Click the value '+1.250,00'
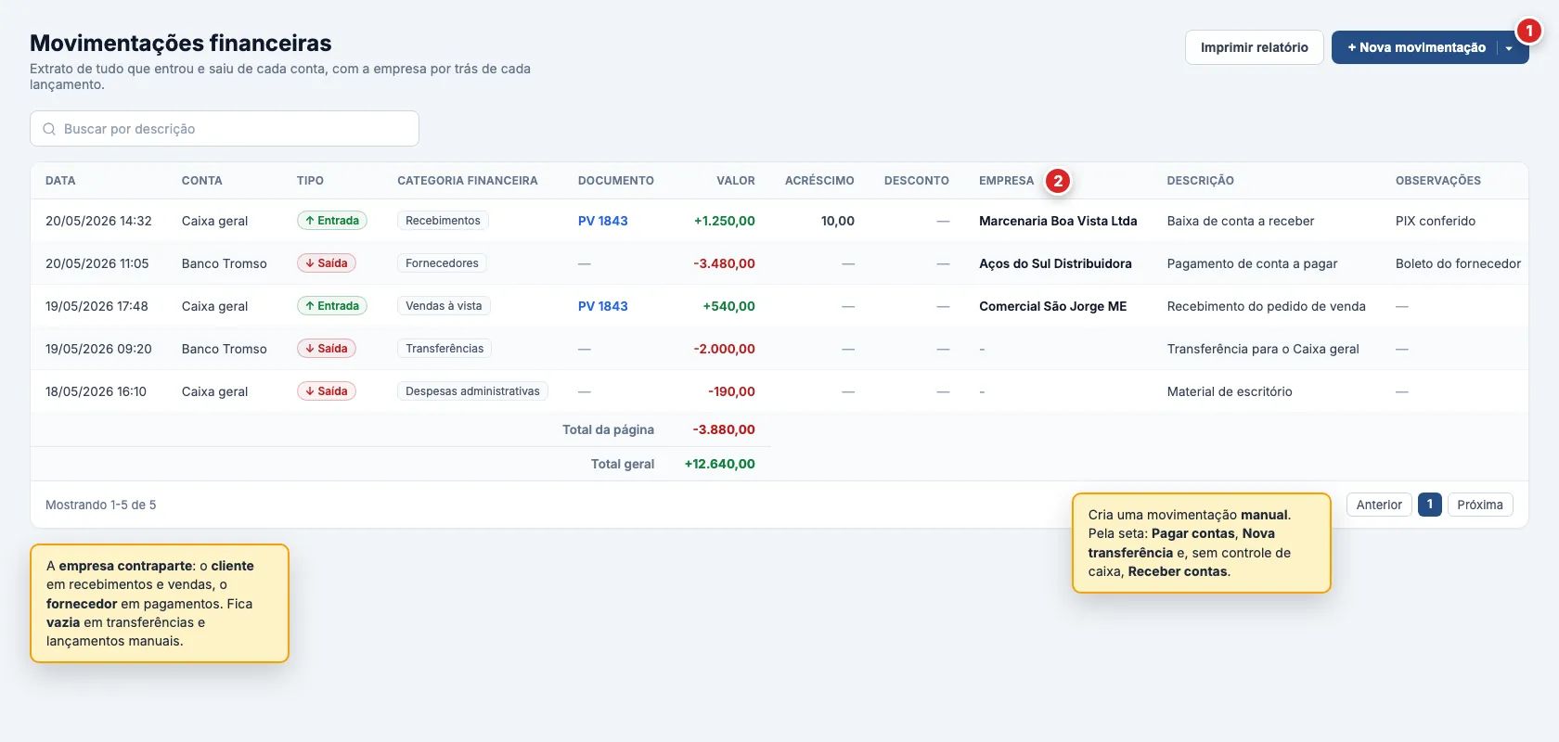This screenshot has height=742, width=1559. [725, 221]
